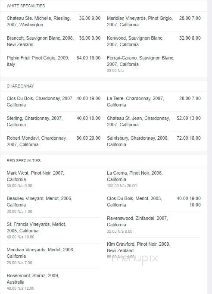The image size is (212, 294).
Task: Open Sterling Chardonnay 2007 entry
Action: pyautogui.click(x=53, y=121)
